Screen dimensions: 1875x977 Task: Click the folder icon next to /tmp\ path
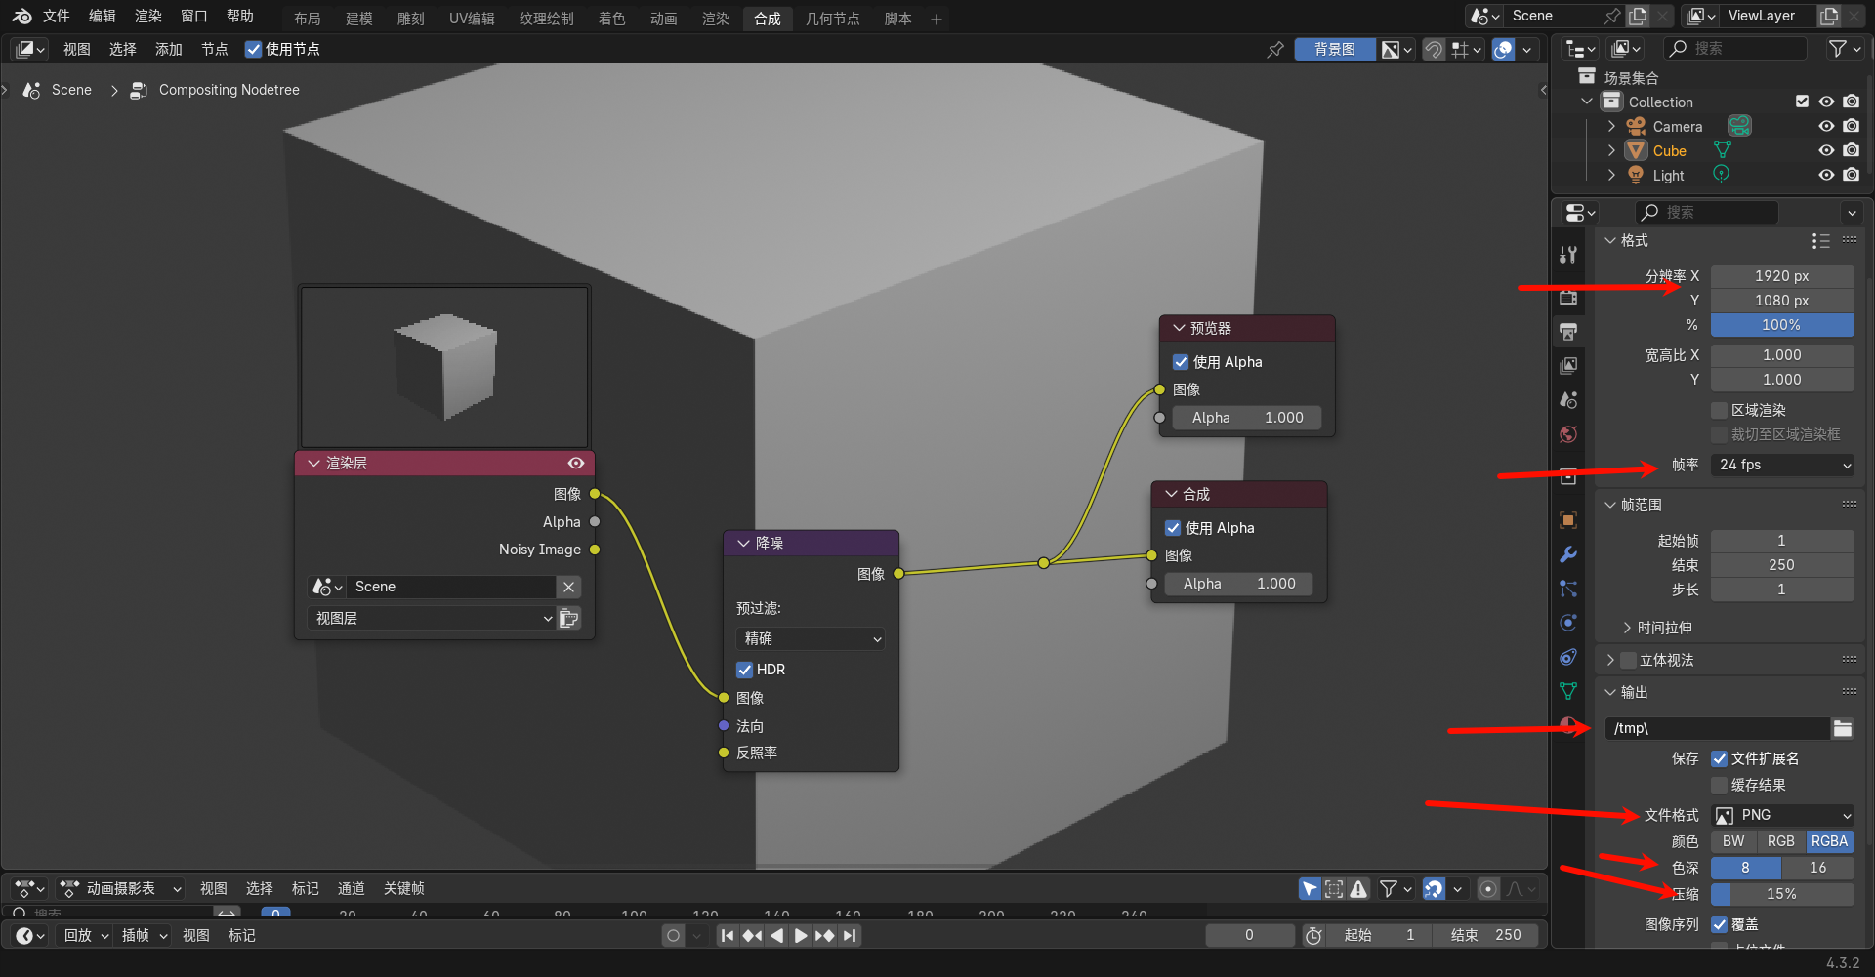point(1842,728)
